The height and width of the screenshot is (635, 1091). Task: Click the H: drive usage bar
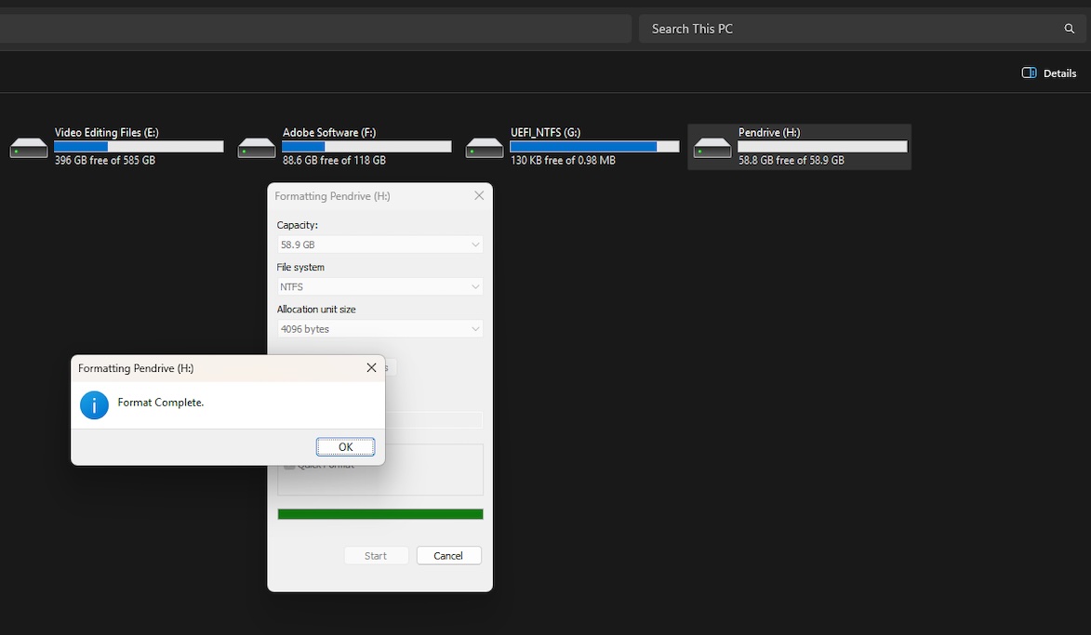coord(822,147)
